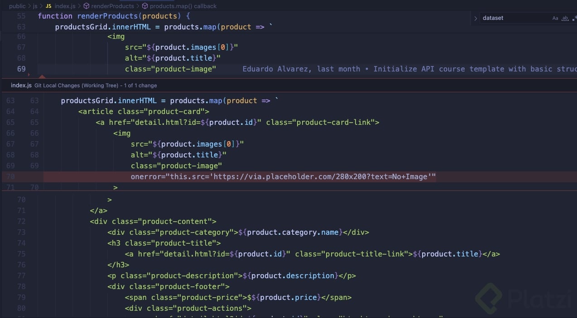Click the closing "</a>" on line 71
The image size is (577, 318).
(99, 210)
